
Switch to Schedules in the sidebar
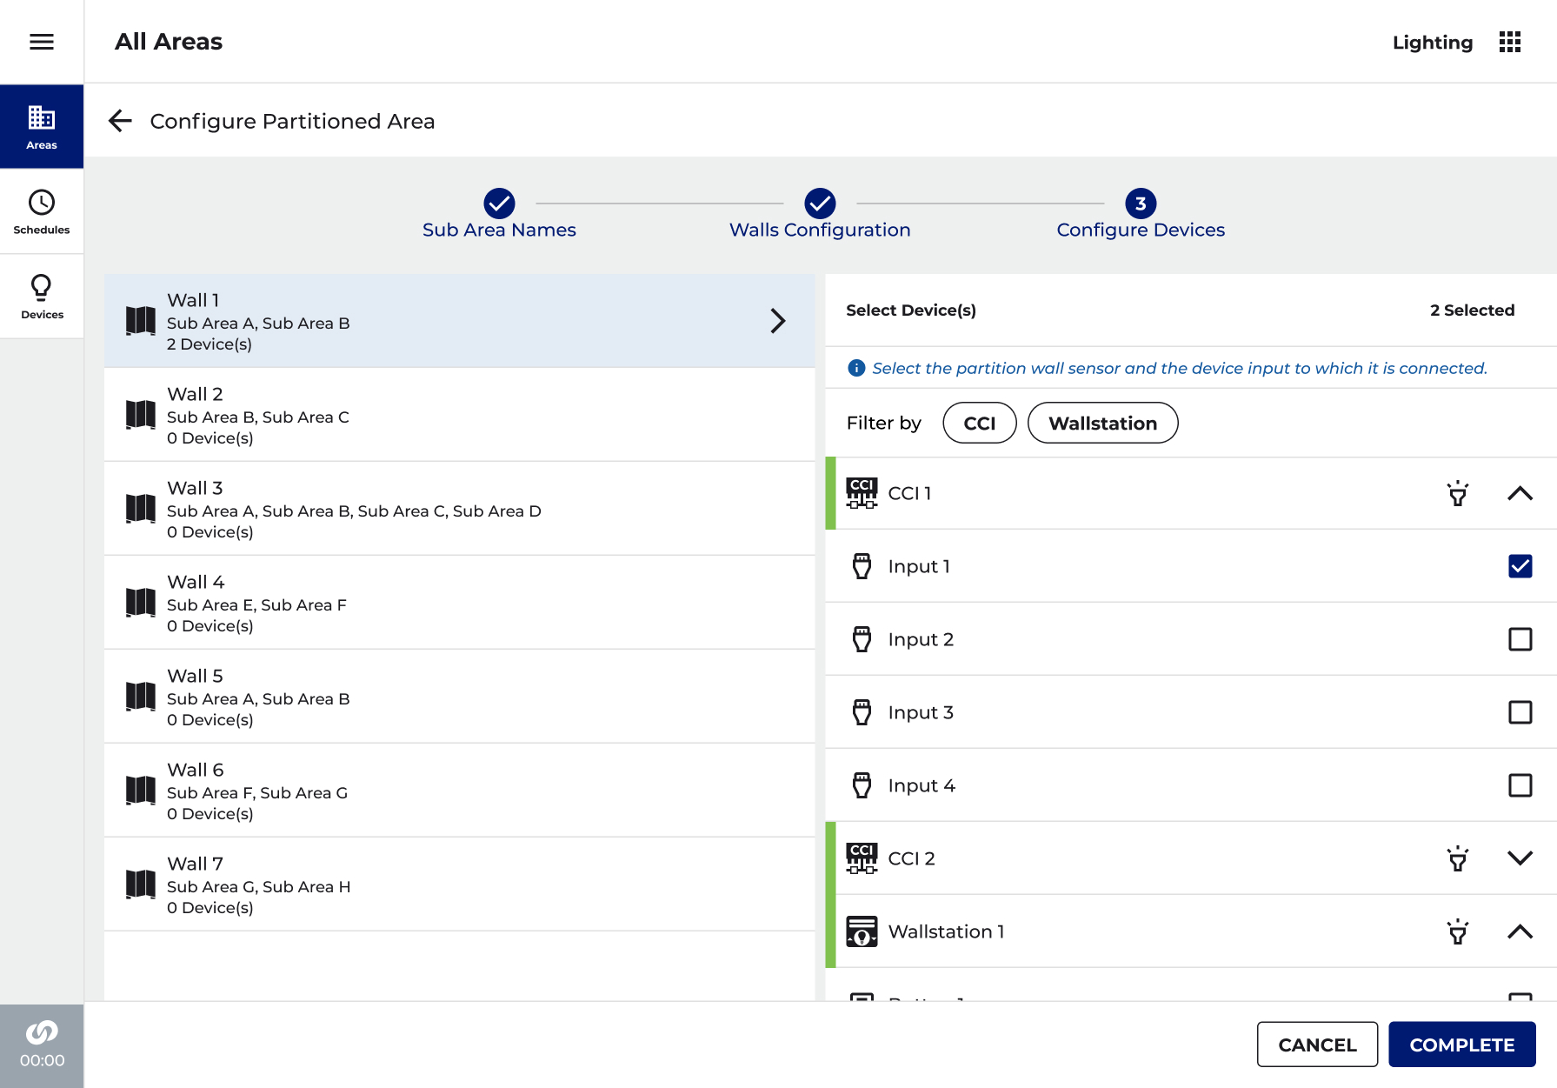(x=42, y=211)
